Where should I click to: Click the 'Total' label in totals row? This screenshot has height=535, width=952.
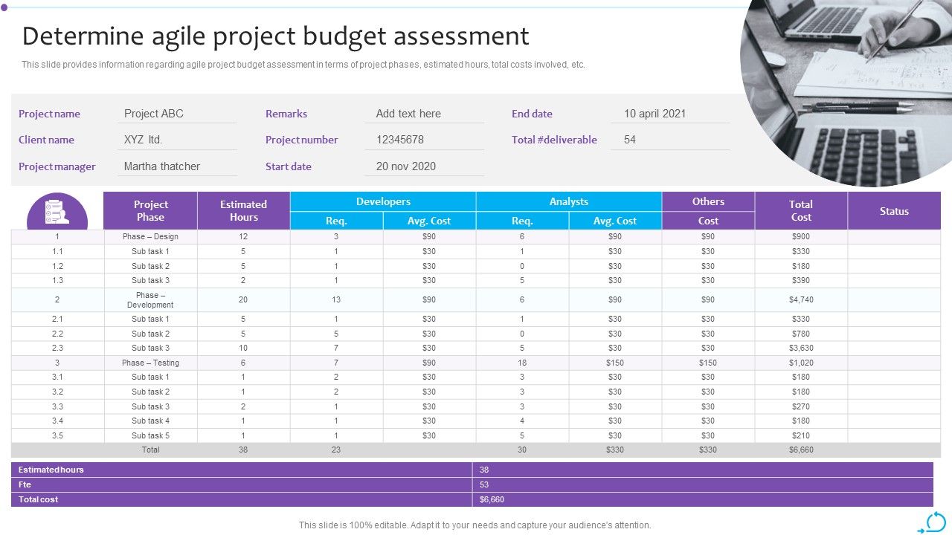point(151,450)
